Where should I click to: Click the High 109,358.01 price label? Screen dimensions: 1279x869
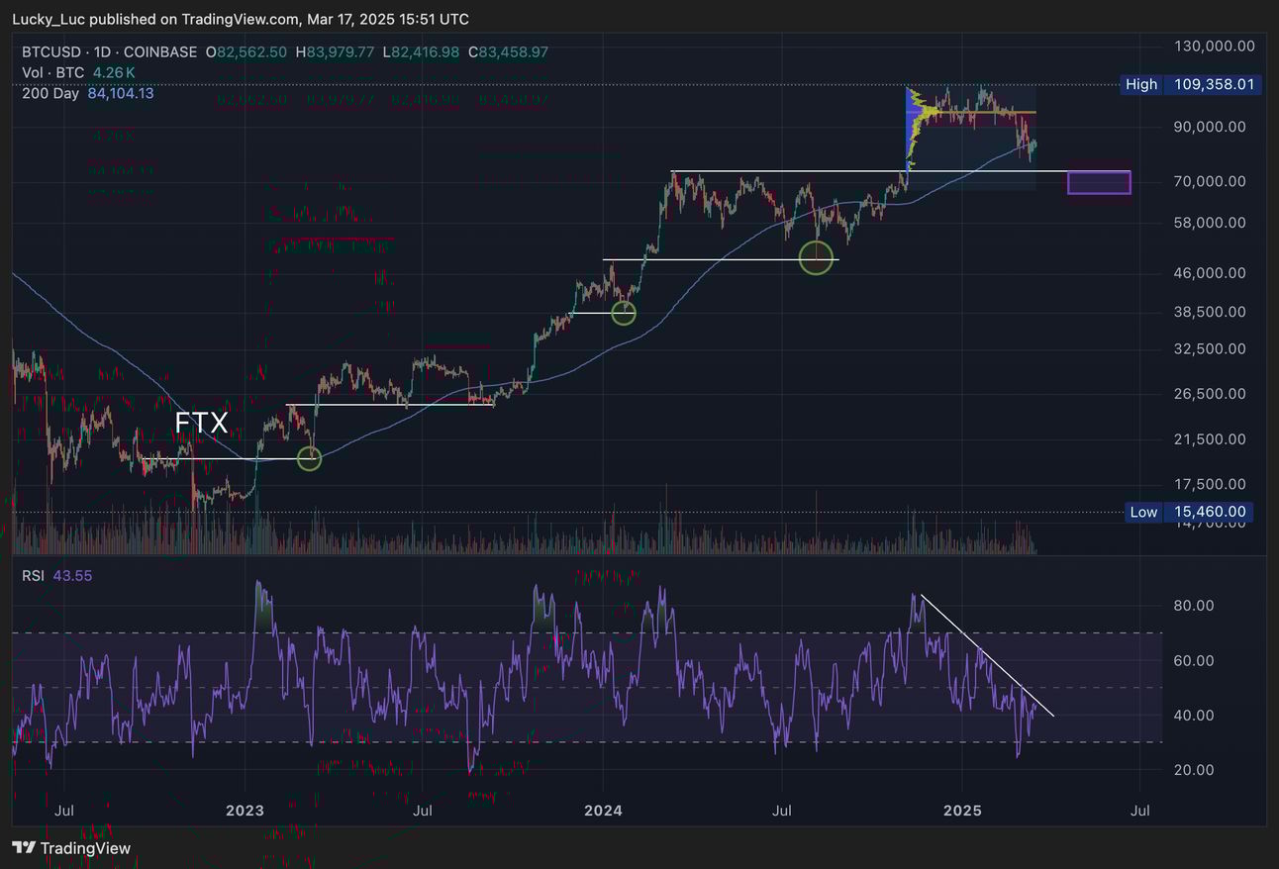1189,84
